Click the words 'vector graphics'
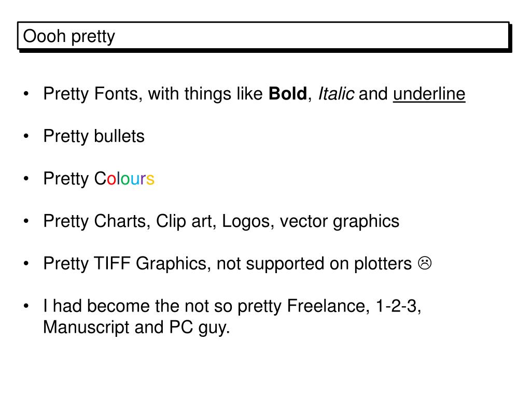Viewport: 531px width, 398px height. tap(340, 222)
